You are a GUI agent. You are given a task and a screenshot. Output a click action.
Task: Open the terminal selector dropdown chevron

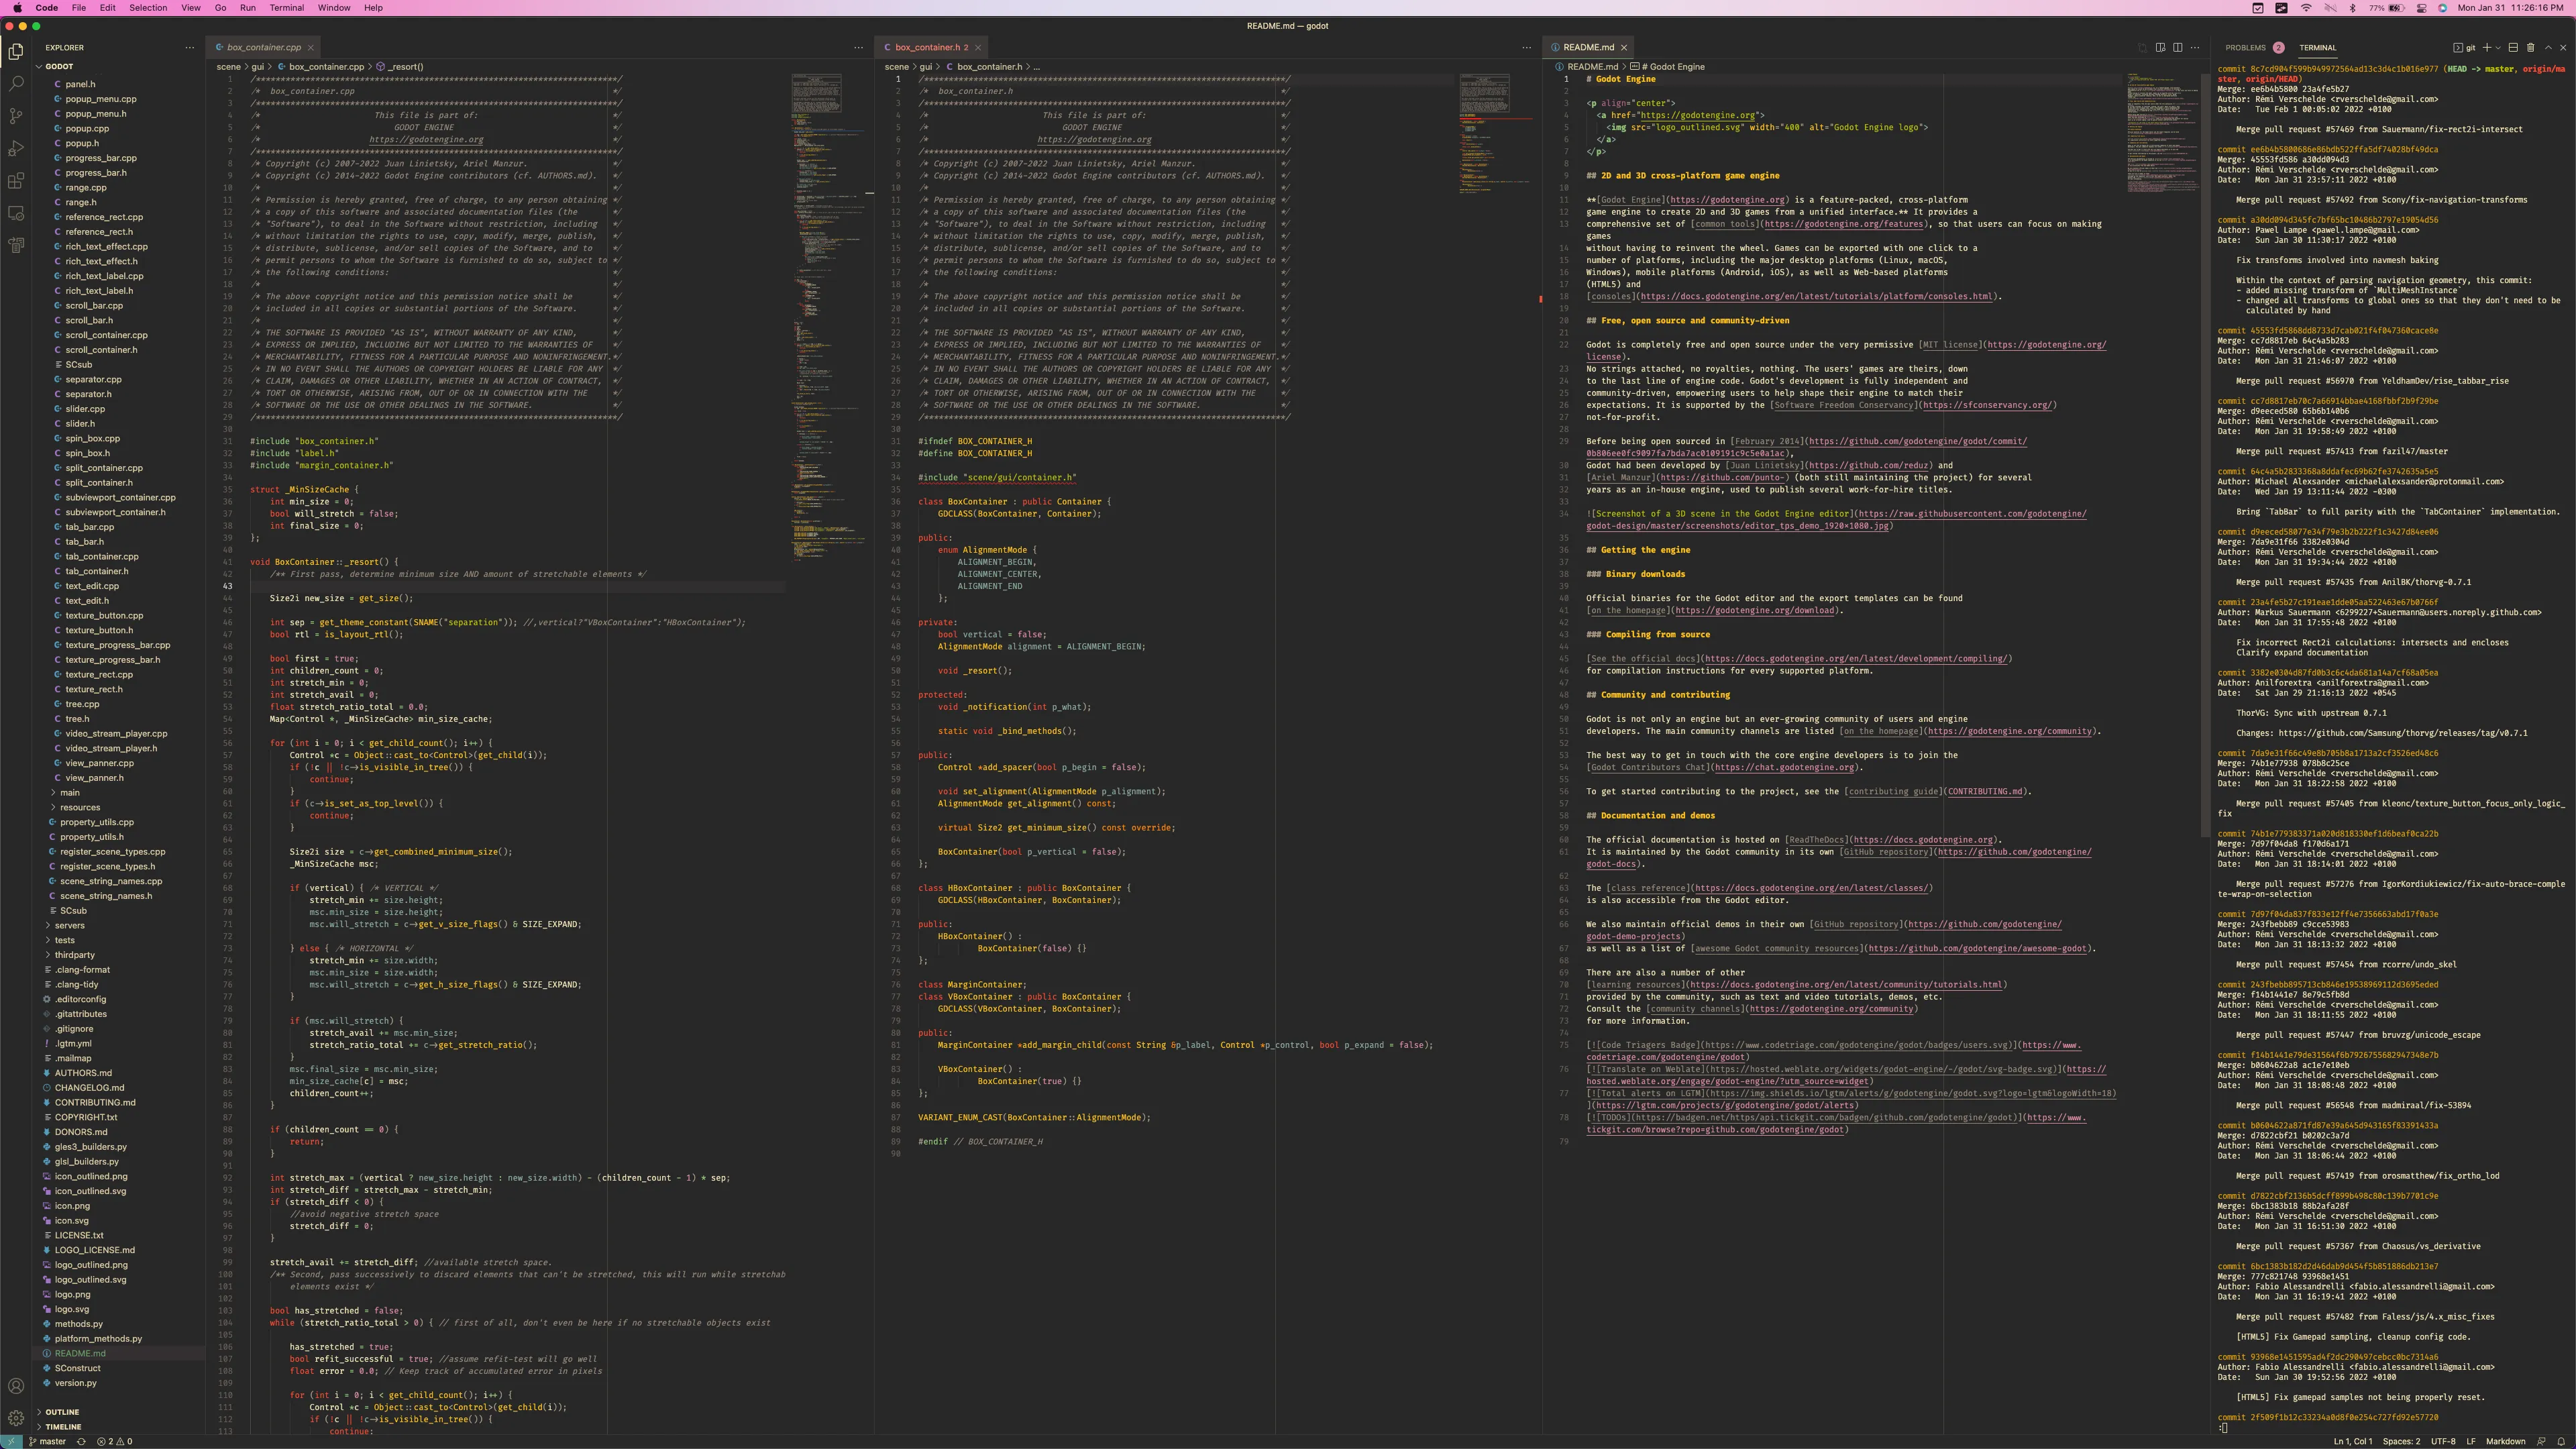click(x=2498, y=47)
